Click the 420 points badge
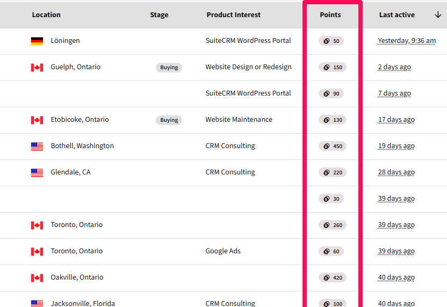Image resolution: width=447 pixels, height=307 pixels. 332,277
